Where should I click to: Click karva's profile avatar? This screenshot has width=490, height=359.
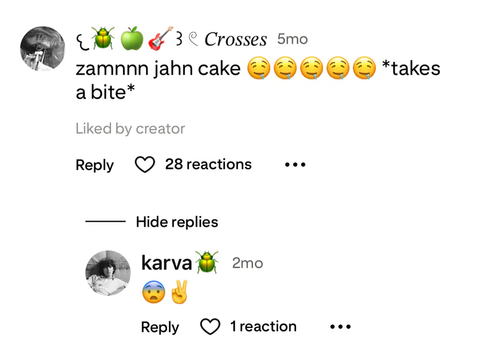pyautogui.click(x=108, y=273)
